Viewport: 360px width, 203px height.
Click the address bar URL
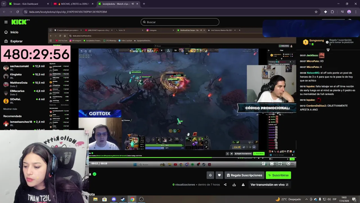click(68, 12)
